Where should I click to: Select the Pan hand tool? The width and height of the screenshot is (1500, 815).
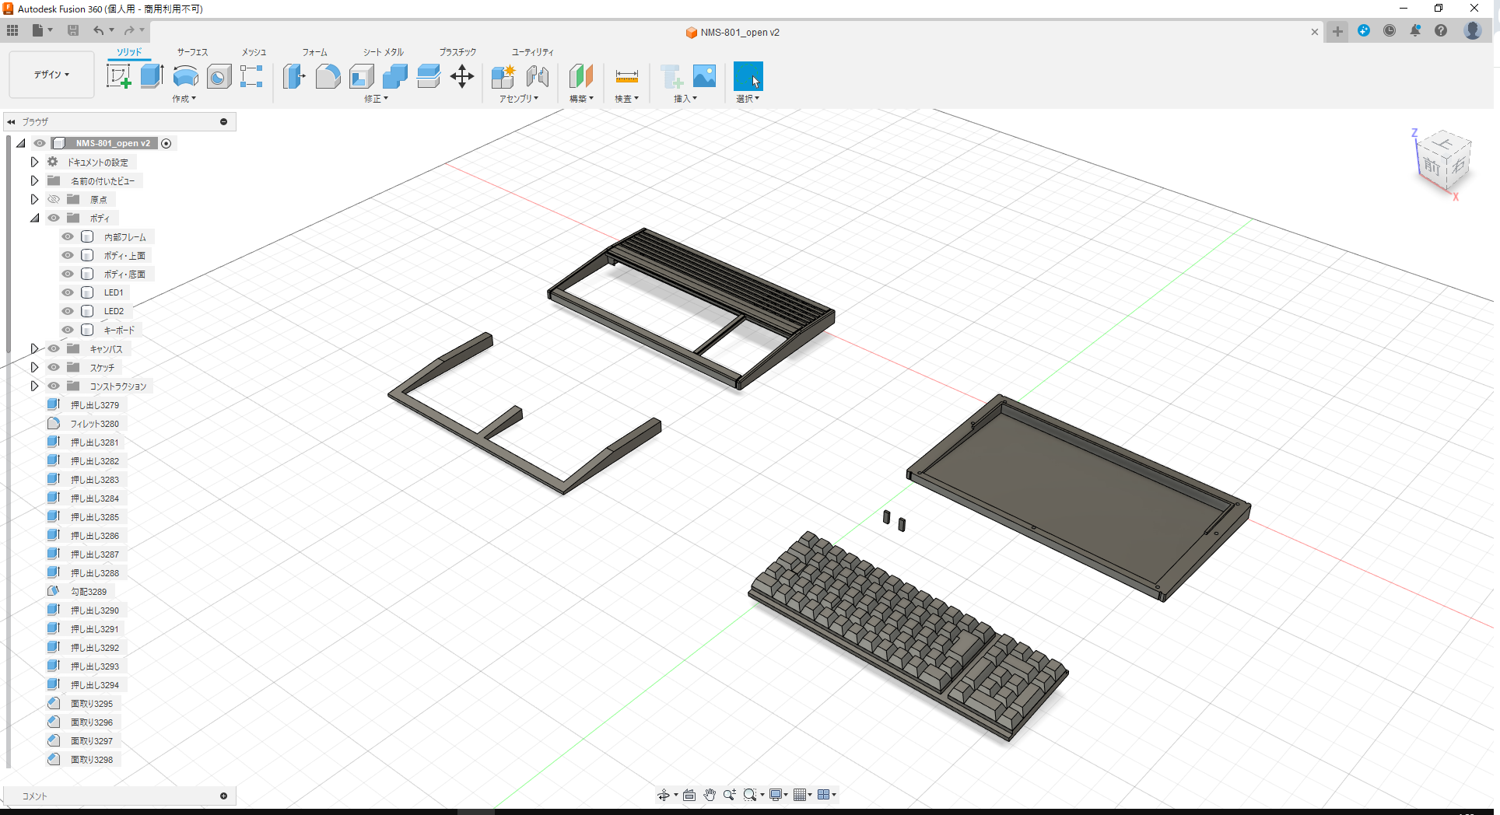pyautogui.click(x=709, y=794)
